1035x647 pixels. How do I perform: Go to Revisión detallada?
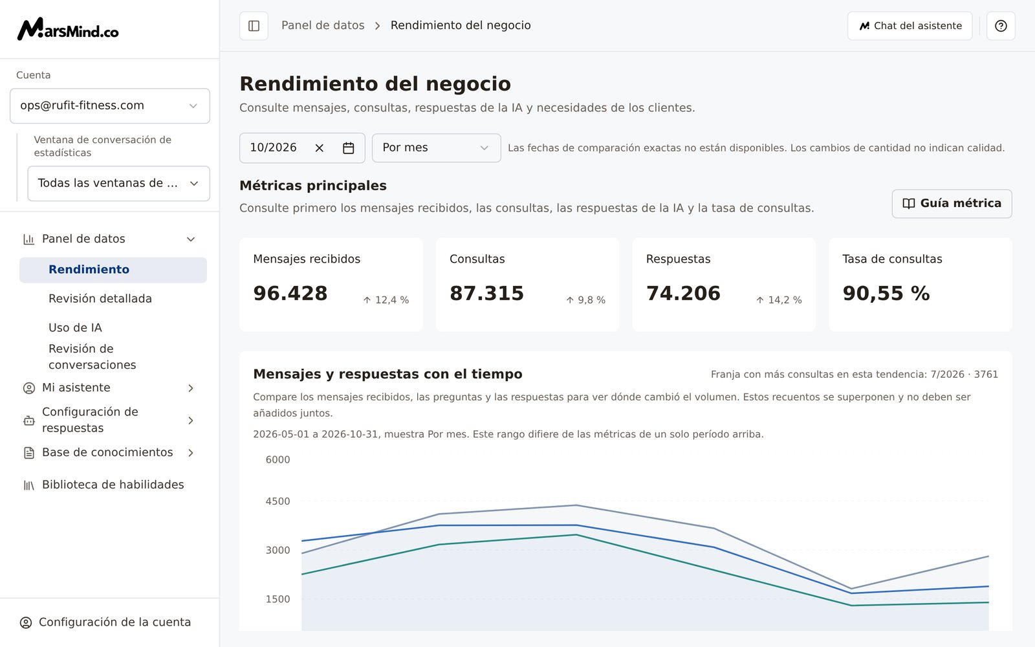[x=100, y=299]
